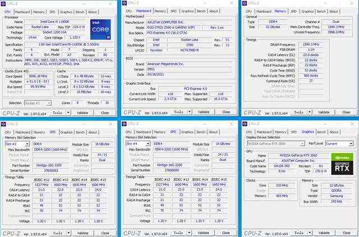
Task: Click CPU-Z title icon of Slot #2 window
Action: [x=4, y=122]
